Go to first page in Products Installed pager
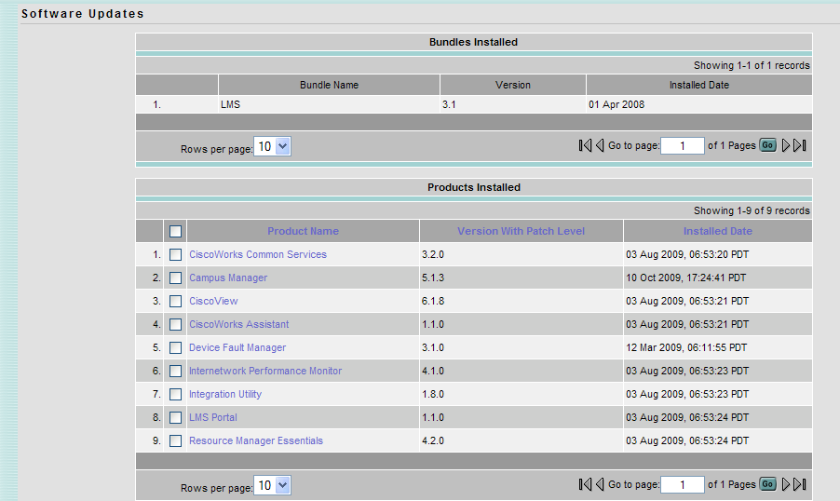 coord(585,484)
